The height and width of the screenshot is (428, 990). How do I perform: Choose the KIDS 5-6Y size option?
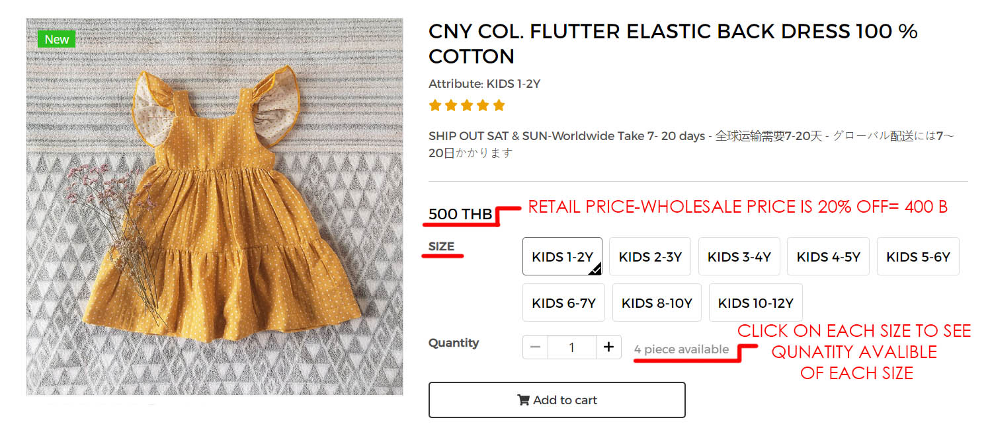coord(918,256)
